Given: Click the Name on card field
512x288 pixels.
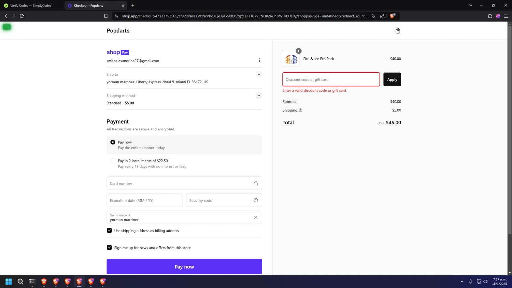Looking at the screenshot, I should pyautogui.click(x=184, y=217).
